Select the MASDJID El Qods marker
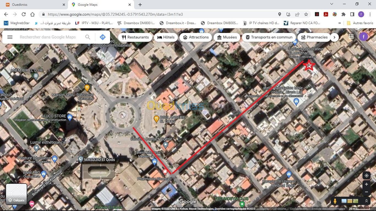Screen dimensions: 376x211 click(81, 159)
